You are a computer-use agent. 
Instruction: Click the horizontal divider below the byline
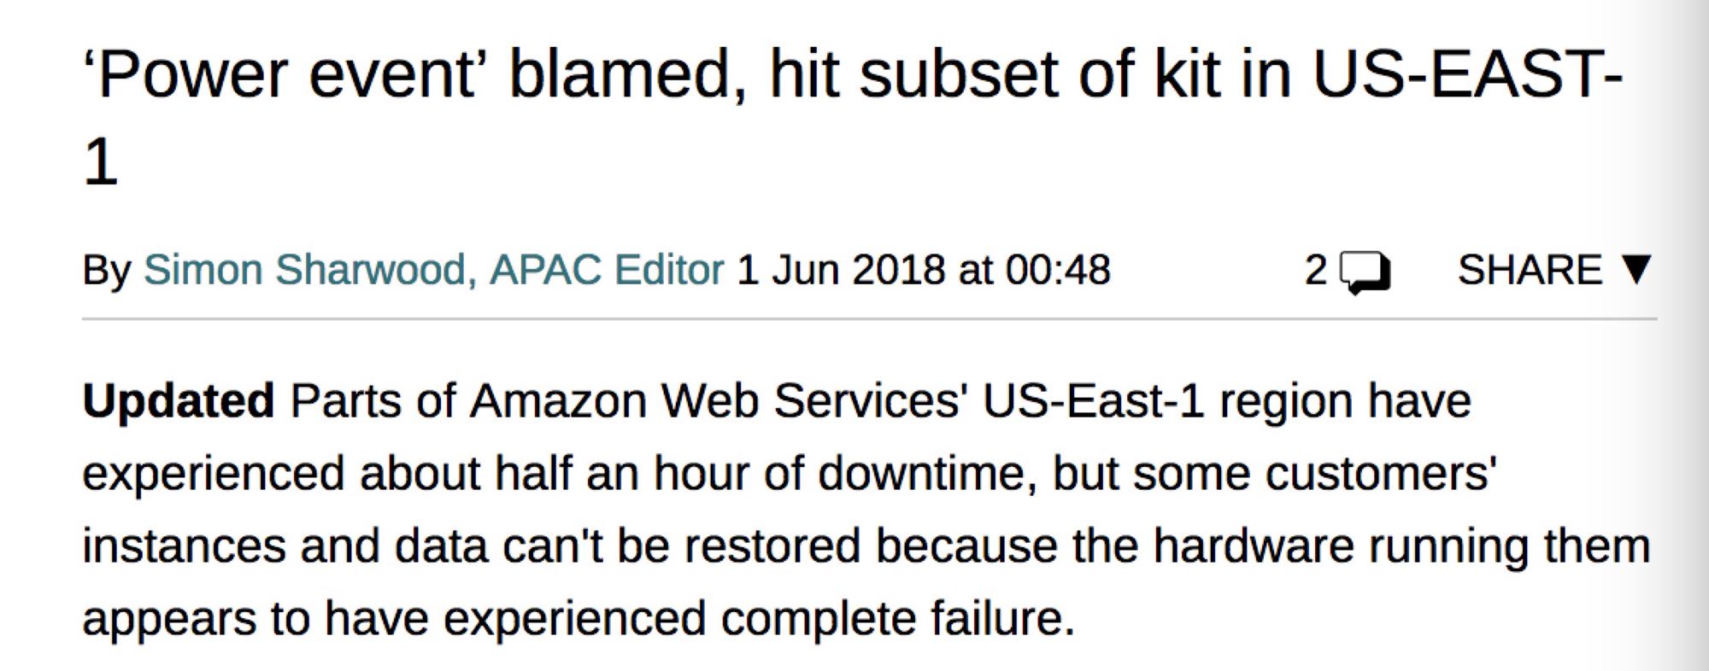tap(869, 319)
